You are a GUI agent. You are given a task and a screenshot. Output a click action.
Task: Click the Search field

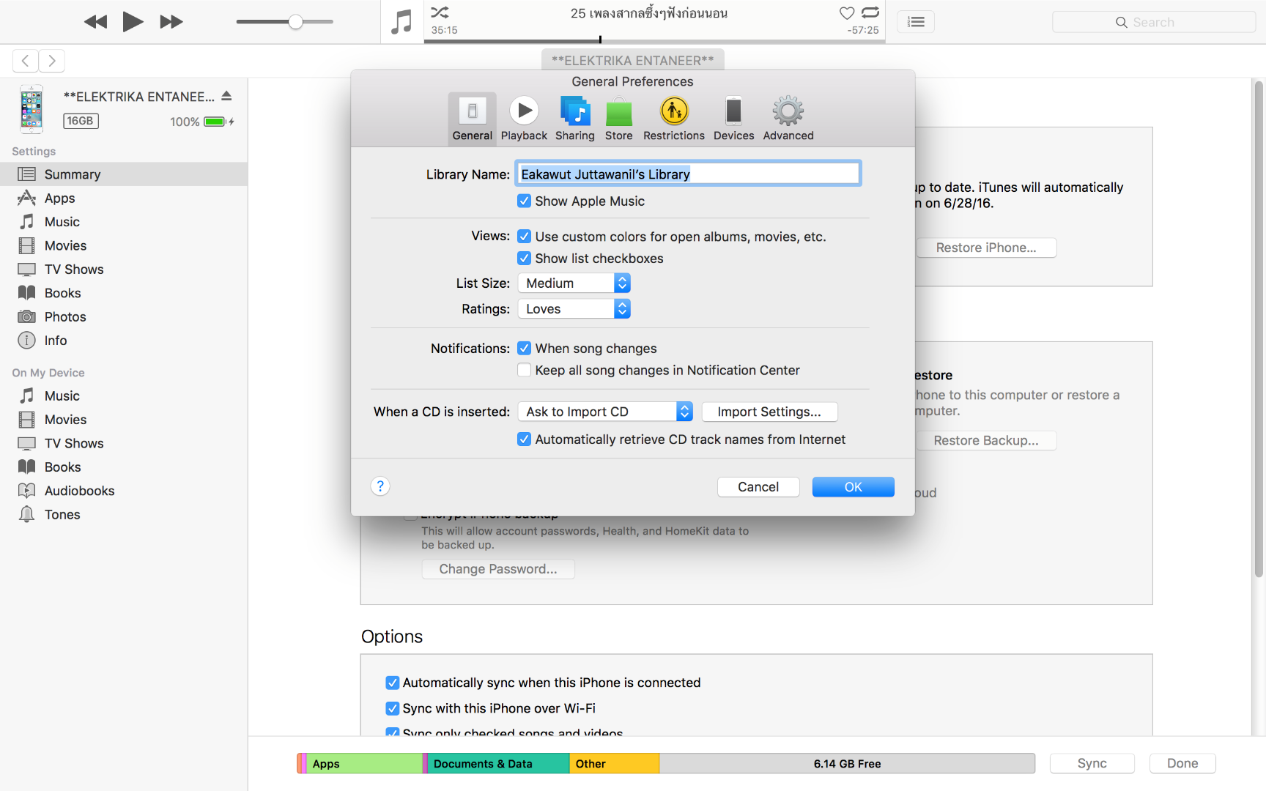click(x=1154, y=22)
